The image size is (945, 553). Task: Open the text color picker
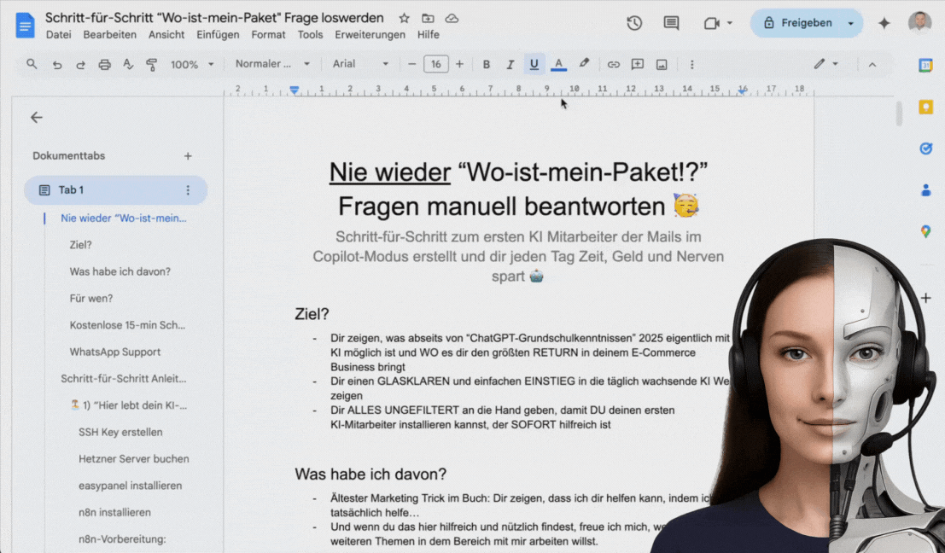click(558, 64)
